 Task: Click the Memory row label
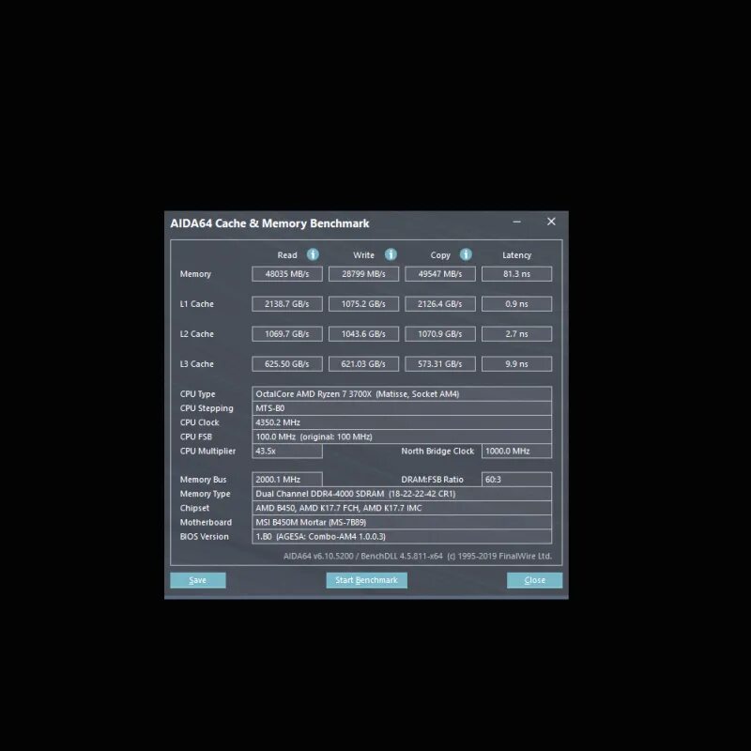click(195, 274)
